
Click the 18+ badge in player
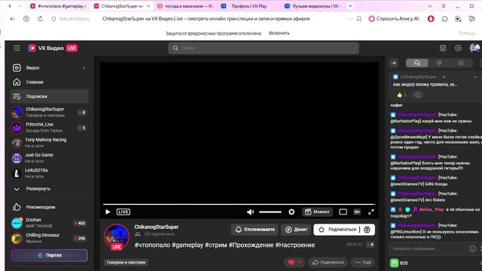(x=357, y=212)
